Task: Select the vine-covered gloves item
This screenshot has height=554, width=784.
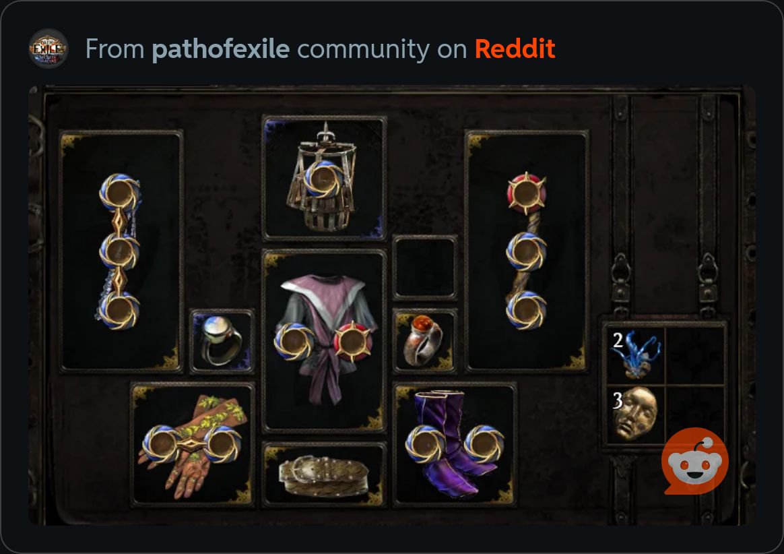Action: (193, 445)
